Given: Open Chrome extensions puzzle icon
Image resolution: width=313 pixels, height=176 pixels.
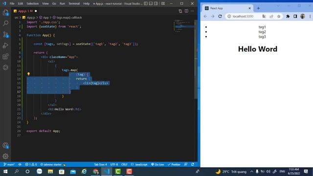Looking at the screenshot, I should point(288,16).
